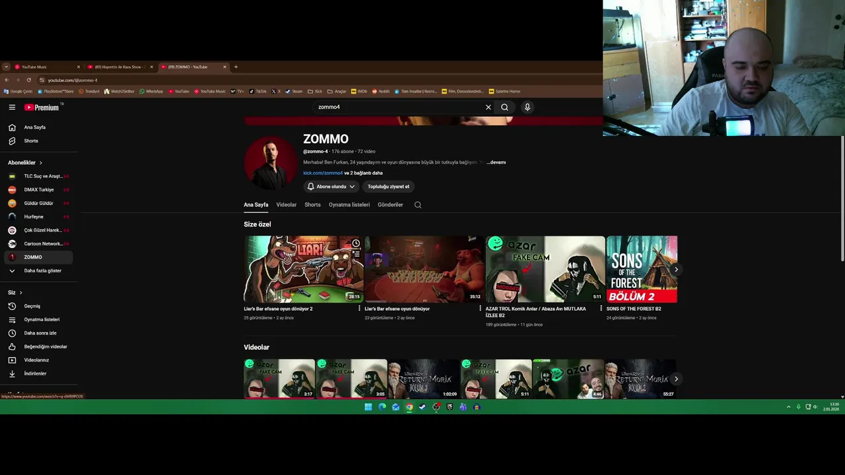Viewport: 845px width, 475px height.
Task: Open the YouTube hamburger guide menu
Action: (x=12, y=107)
